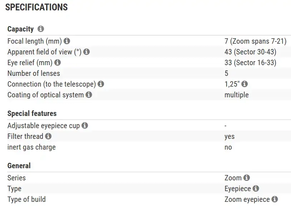The image size is (291, 209).
Task: Show the Eye relief info tooltip icon
Action: [x=57, y=63]
